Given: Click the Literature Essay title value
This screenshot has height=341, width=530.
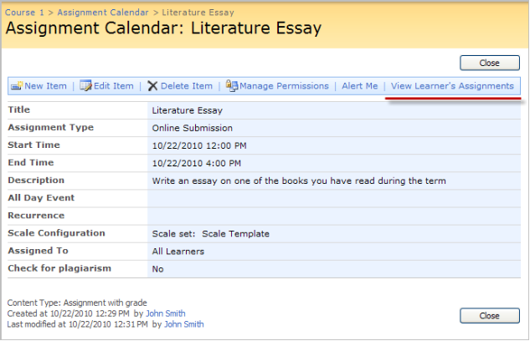Looking at the screenshot, I should coord(188,110).
